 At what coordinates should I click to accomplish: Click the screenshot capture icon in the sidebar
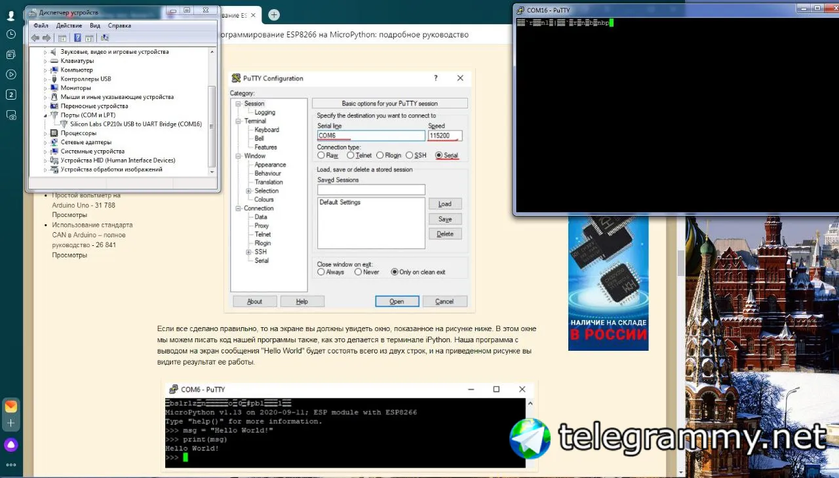(10, 115)
